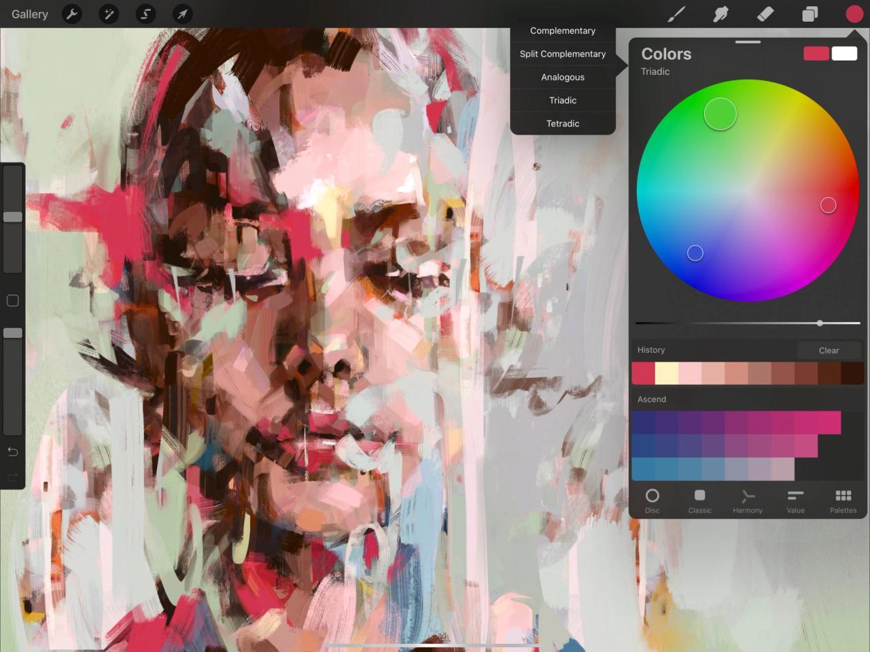Viewport: 870px width, 652px height.
Task: Pick the darkest brown history swatch
Action: [x=852, y=373]
